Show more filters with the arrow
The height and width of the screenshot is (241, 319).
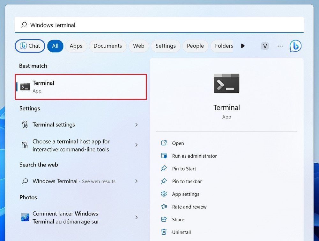243,46
